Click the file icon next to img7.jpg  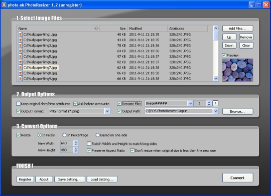21,68
